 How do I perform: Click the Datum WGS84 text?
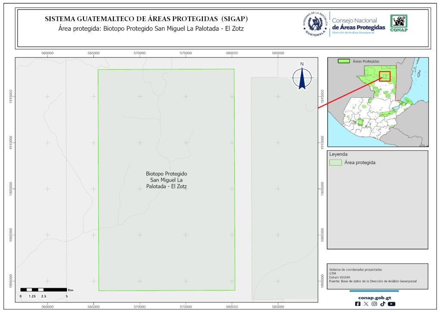pyautogui.click(x=339, y=278)
